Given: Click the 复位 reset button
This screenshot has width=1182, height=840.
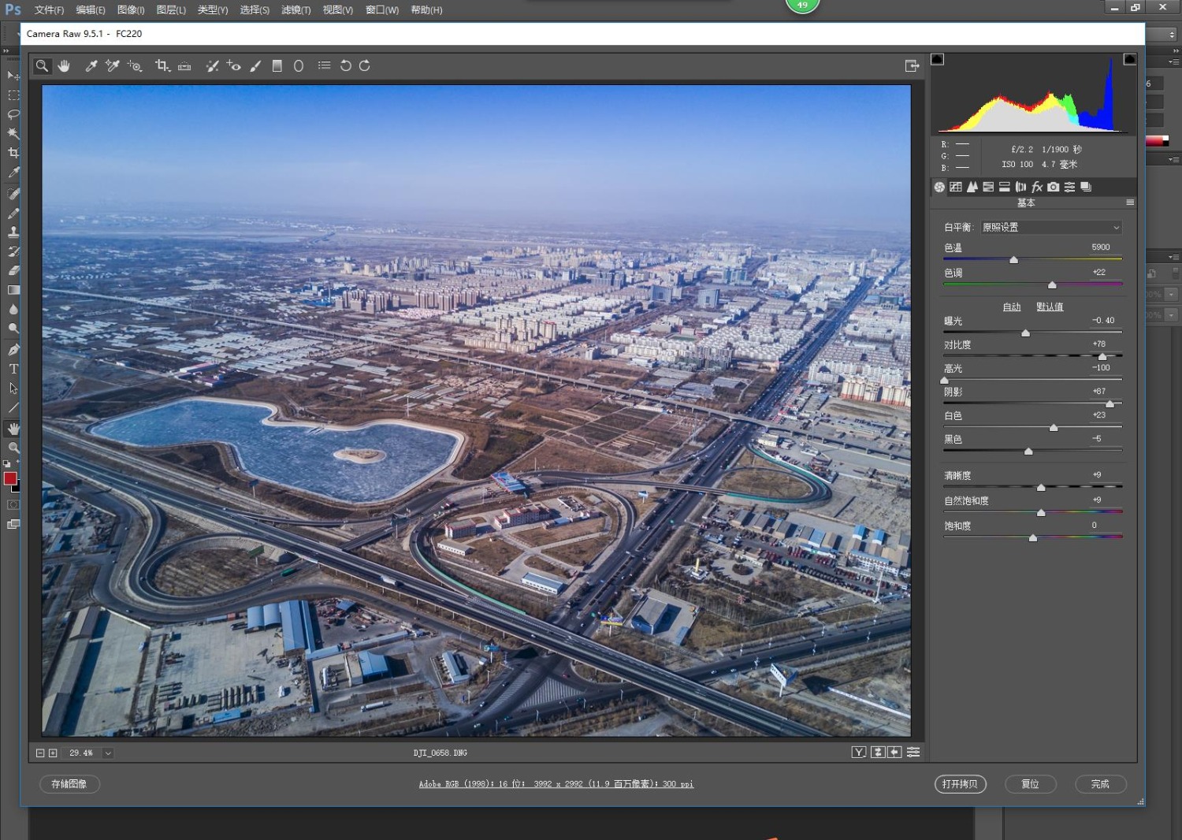Looking at the screenshot, I should (1030, 784).
